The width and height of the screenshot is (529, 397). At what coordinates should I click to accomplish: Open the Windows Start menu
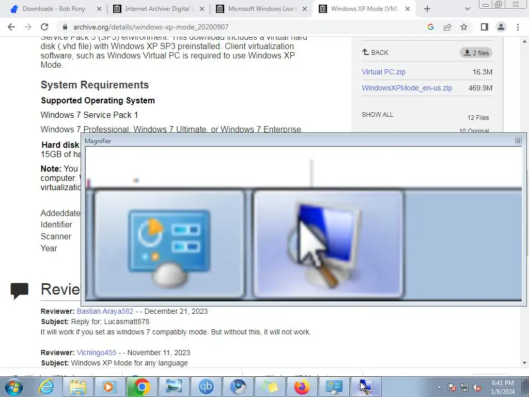[14, 387]
